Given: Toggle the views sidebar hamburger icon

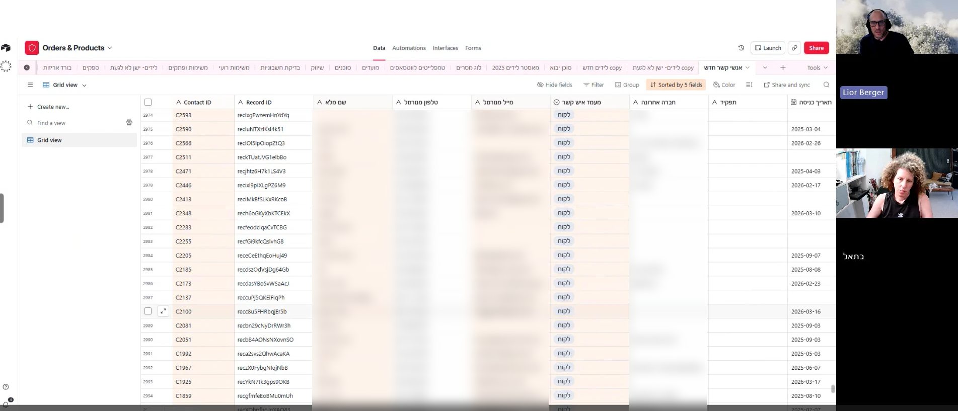Looking at the screenshot, I should pos(30,85).
